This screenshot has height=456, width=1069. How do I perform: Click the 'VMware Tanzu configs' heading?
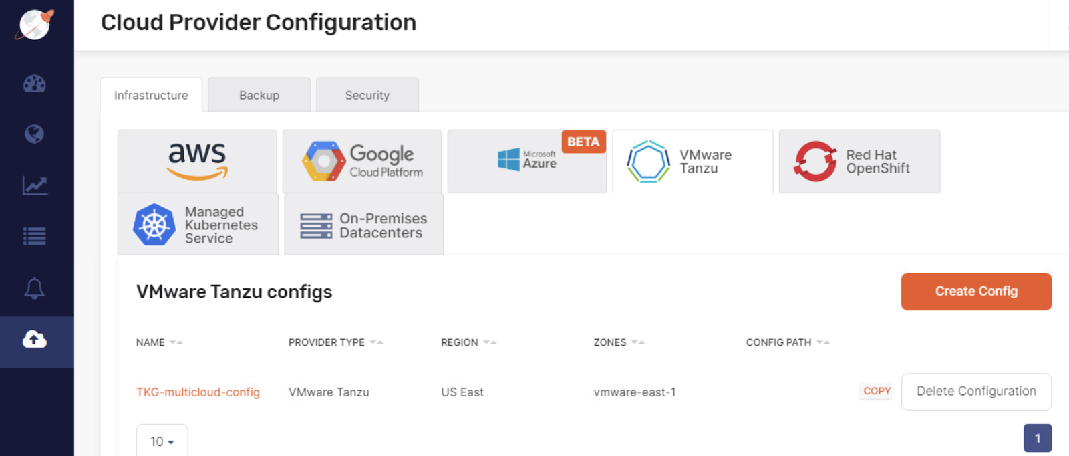tap(235, 292)
